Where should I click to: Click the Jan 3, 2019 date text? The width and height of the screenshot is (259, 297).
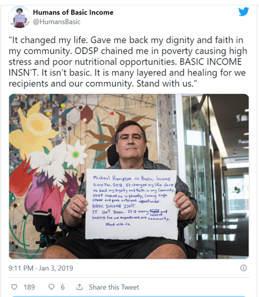click(56, 268)
